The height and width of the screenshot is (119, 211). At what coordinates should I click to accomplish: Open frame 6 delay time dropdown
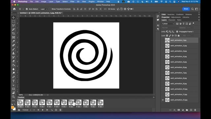[x=57, y=107]
